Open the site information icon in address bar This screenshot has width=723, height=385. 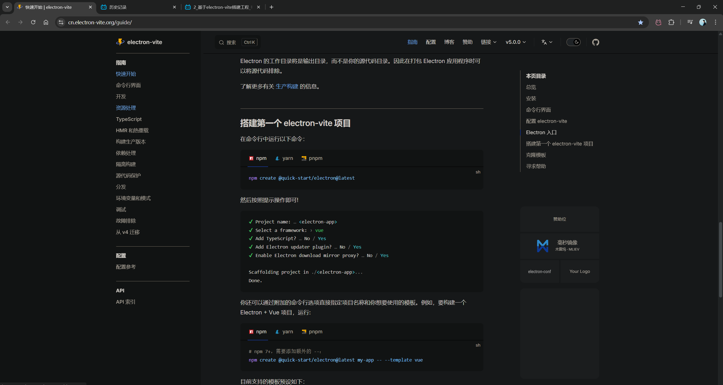pos(61,22)
